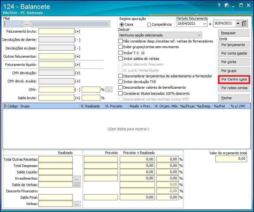The width and height of the screenshot is (254, 212).
Task: Click the Fechar button
Action: click(234, 98)
